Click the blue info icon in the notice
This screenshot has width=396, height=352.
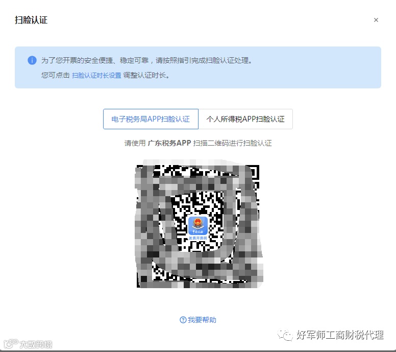32,60
